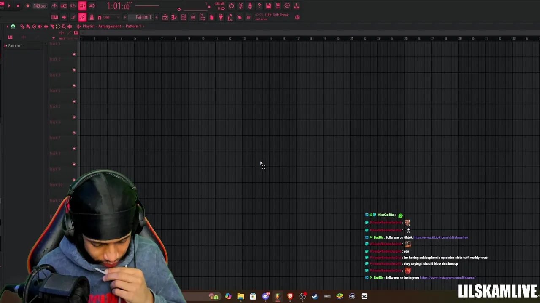Select the Mute tool in Playlist

click(x=40, y=26)
